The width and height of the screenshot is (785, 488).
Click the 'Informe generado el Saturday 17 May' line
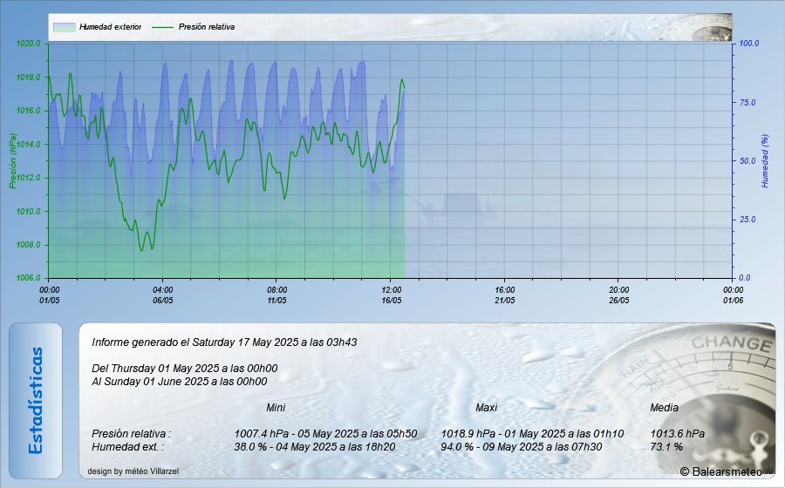(224, 342)
